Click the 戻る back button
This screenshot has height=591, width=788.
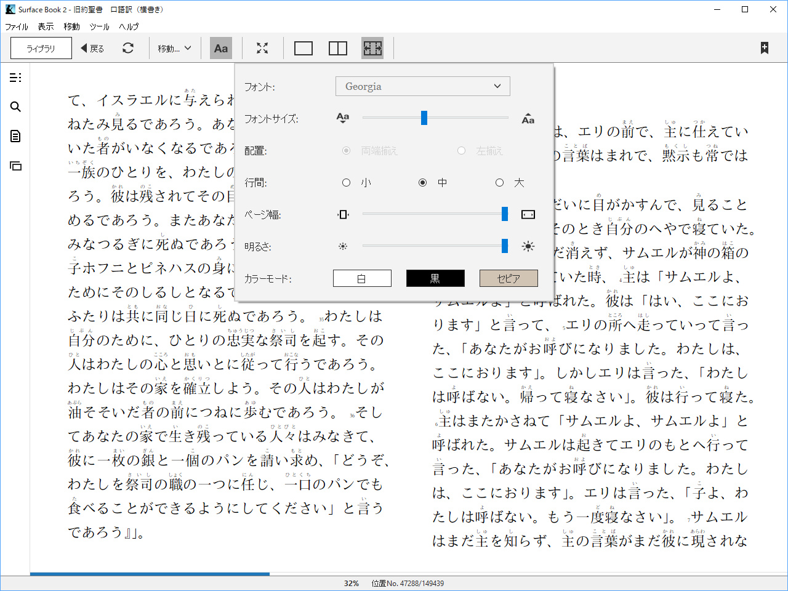[x=92, y=48]
